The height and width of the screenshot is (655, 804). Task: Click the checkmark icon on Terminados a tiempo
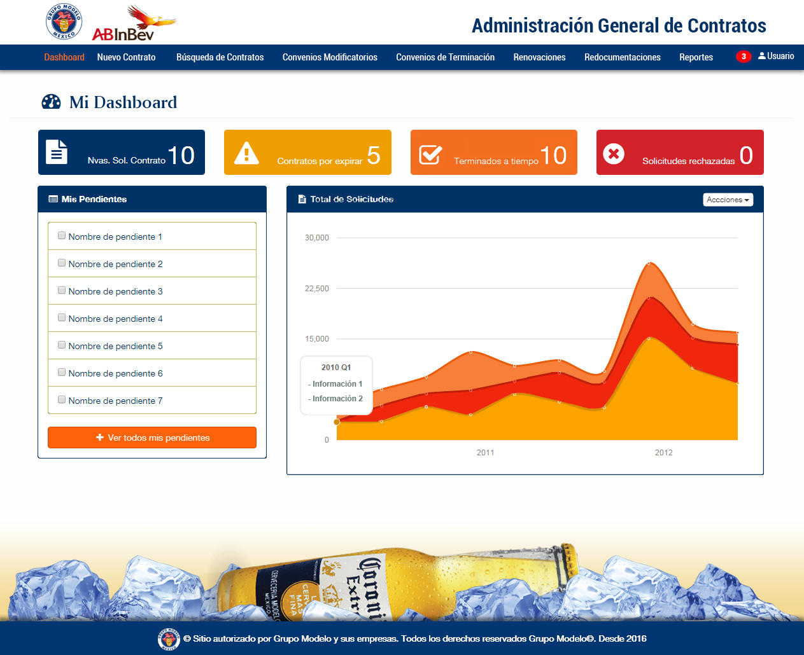click(430, 154)
